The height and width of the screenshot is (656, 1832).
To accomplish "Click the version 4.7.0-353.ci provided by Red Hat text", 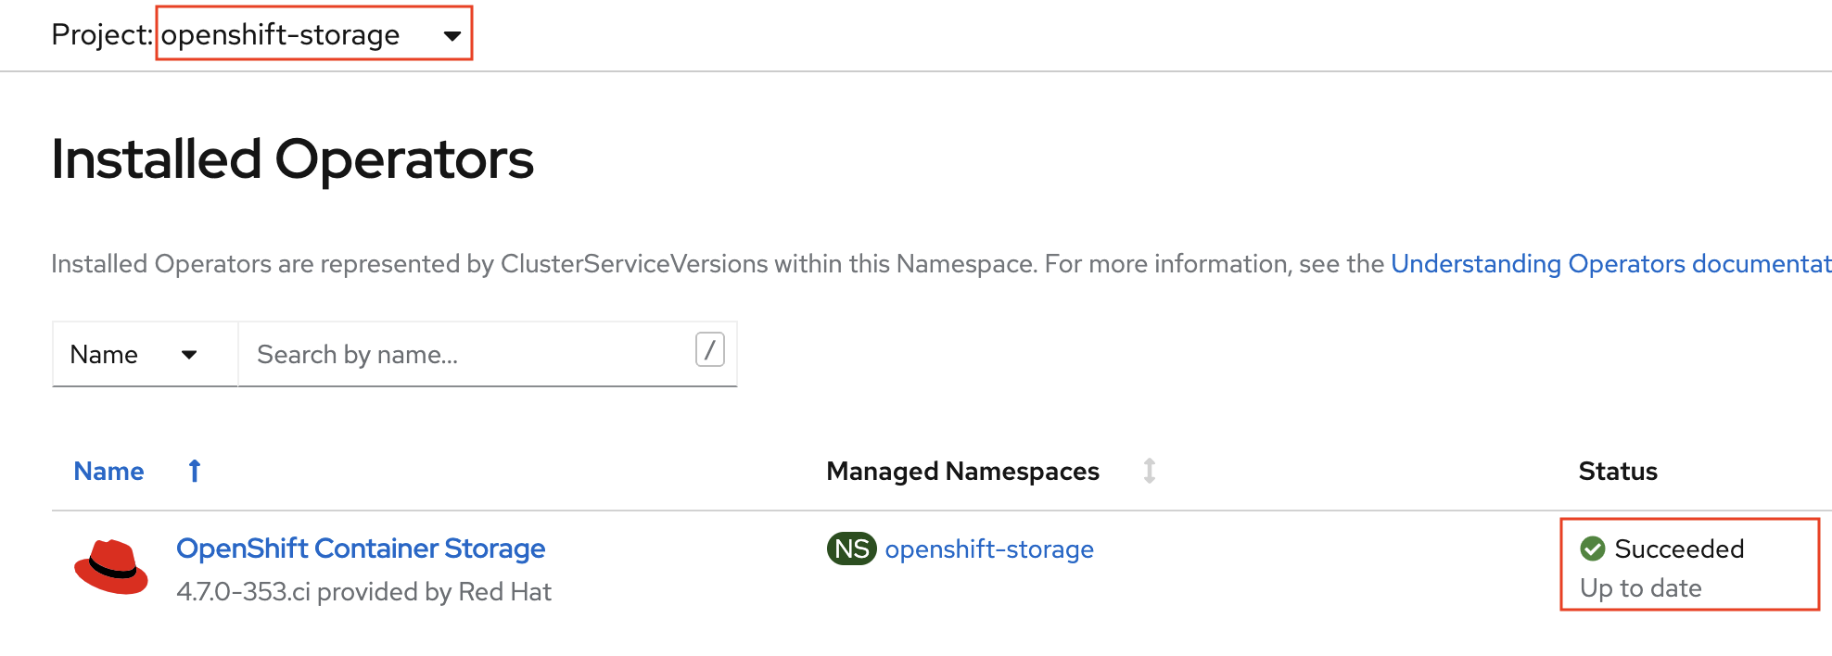I will point(363,592).
